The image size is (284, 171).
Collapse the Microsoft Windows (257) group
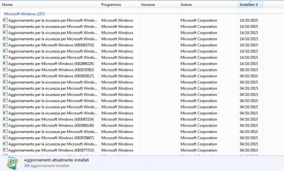24,14
